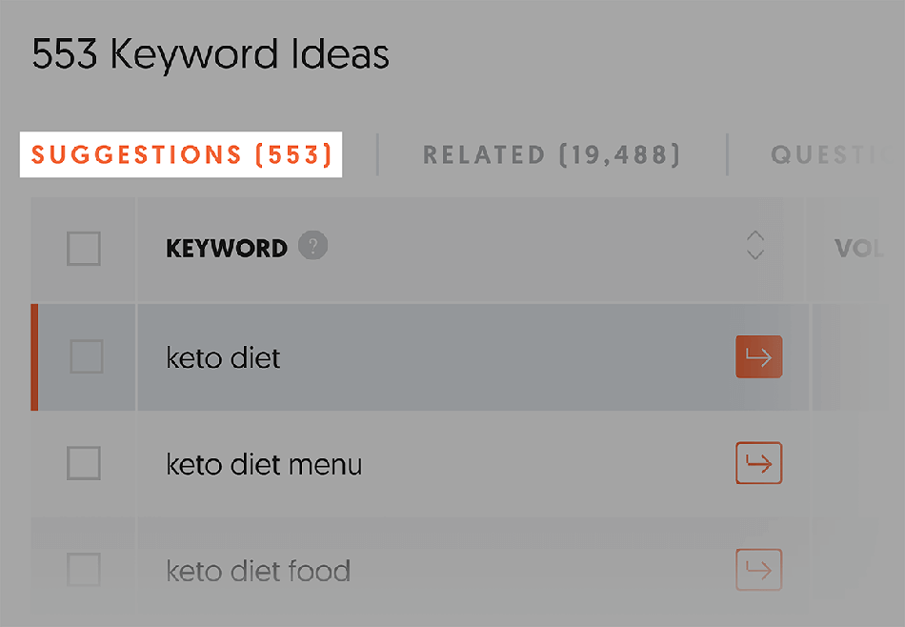This screenshot has width=905, height=627.
Task: Click the help icon beside Keyword header
Action: (x=312, y=247)
